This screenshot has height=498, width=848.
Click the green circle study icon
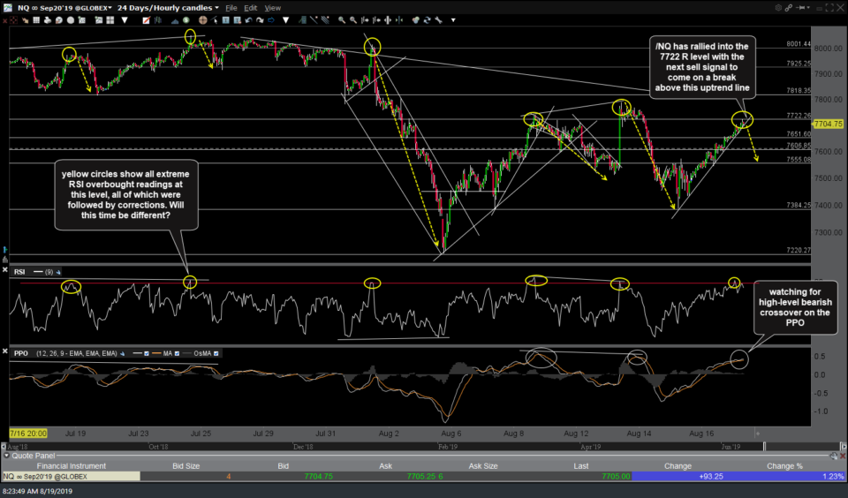coord(186,20)
